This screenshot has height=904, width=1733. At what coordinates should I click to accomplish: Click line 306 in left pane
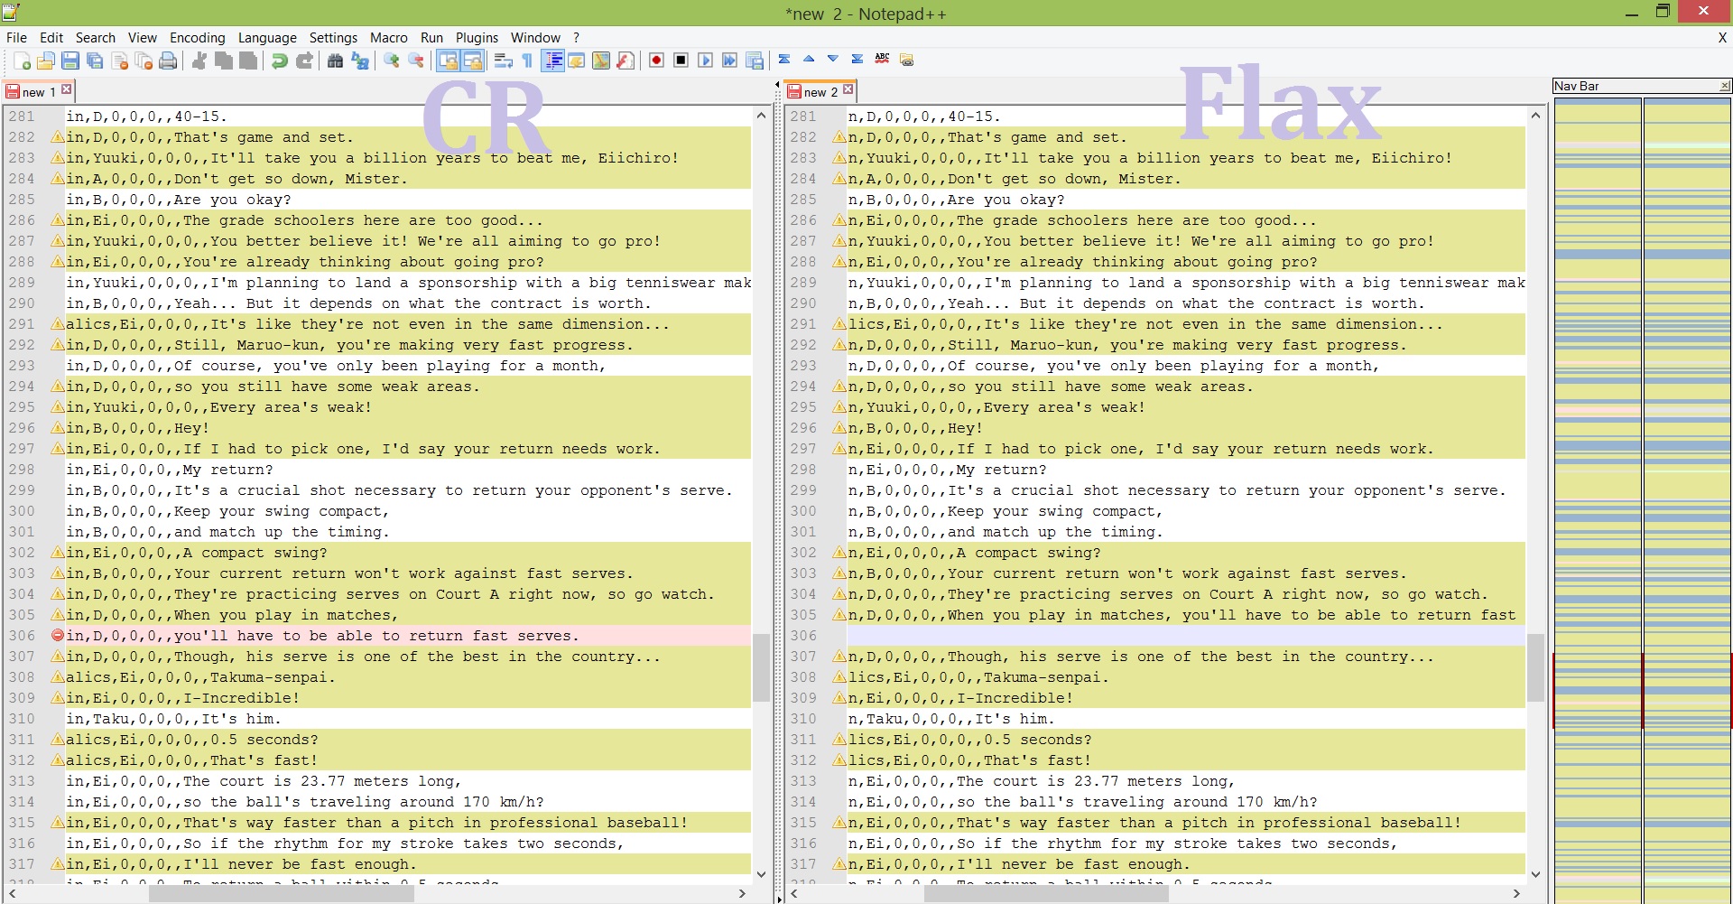[x=408, y=636]
